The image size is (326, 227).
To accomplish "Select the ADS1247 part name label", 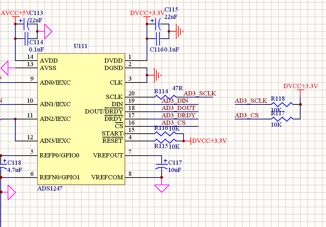I will coord(50,188).
